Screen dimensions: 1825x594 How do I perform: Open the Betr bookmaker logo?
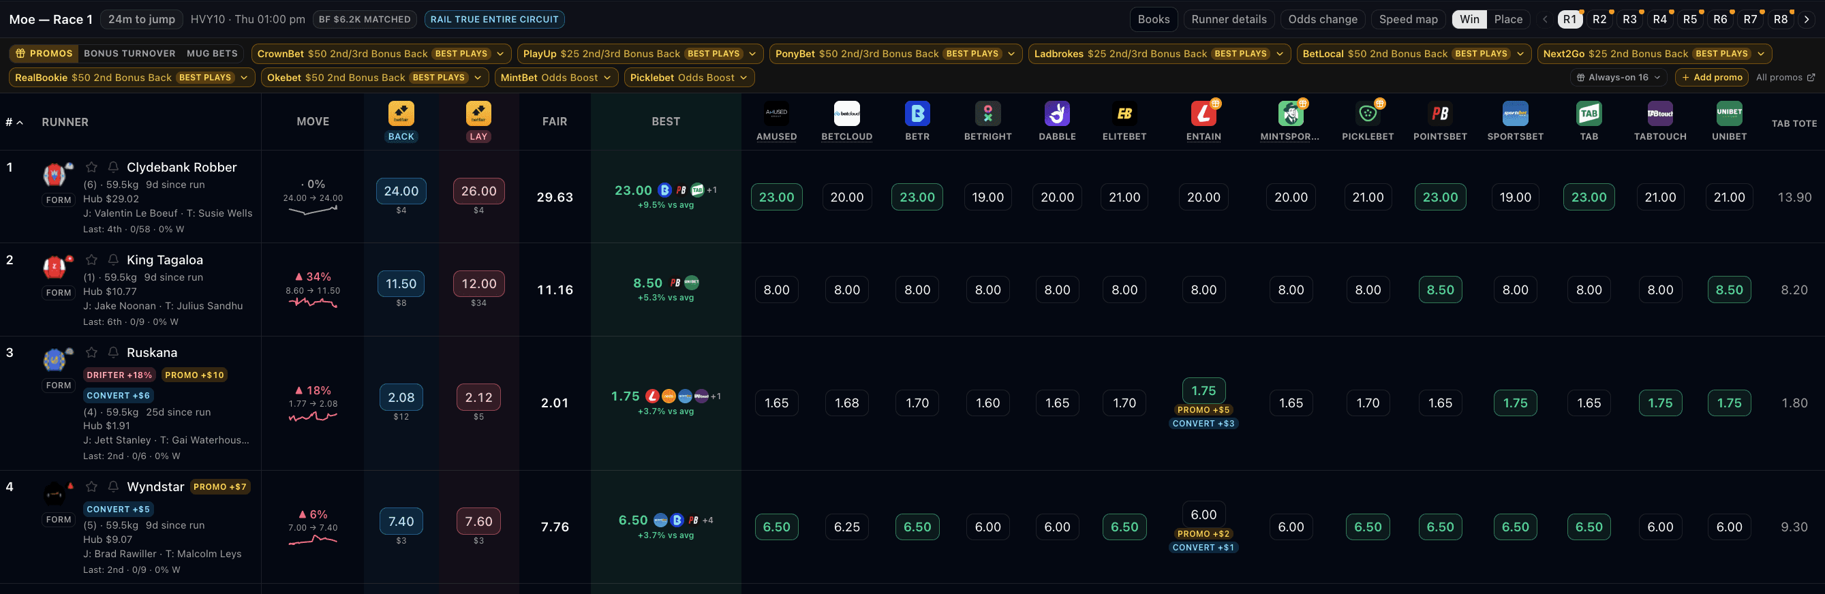click(x=917, y=112)
